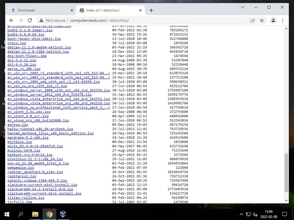Open en_winnt_3.51.wks.iso link
The image size is (294, 220).
click(x=29, y=112)
